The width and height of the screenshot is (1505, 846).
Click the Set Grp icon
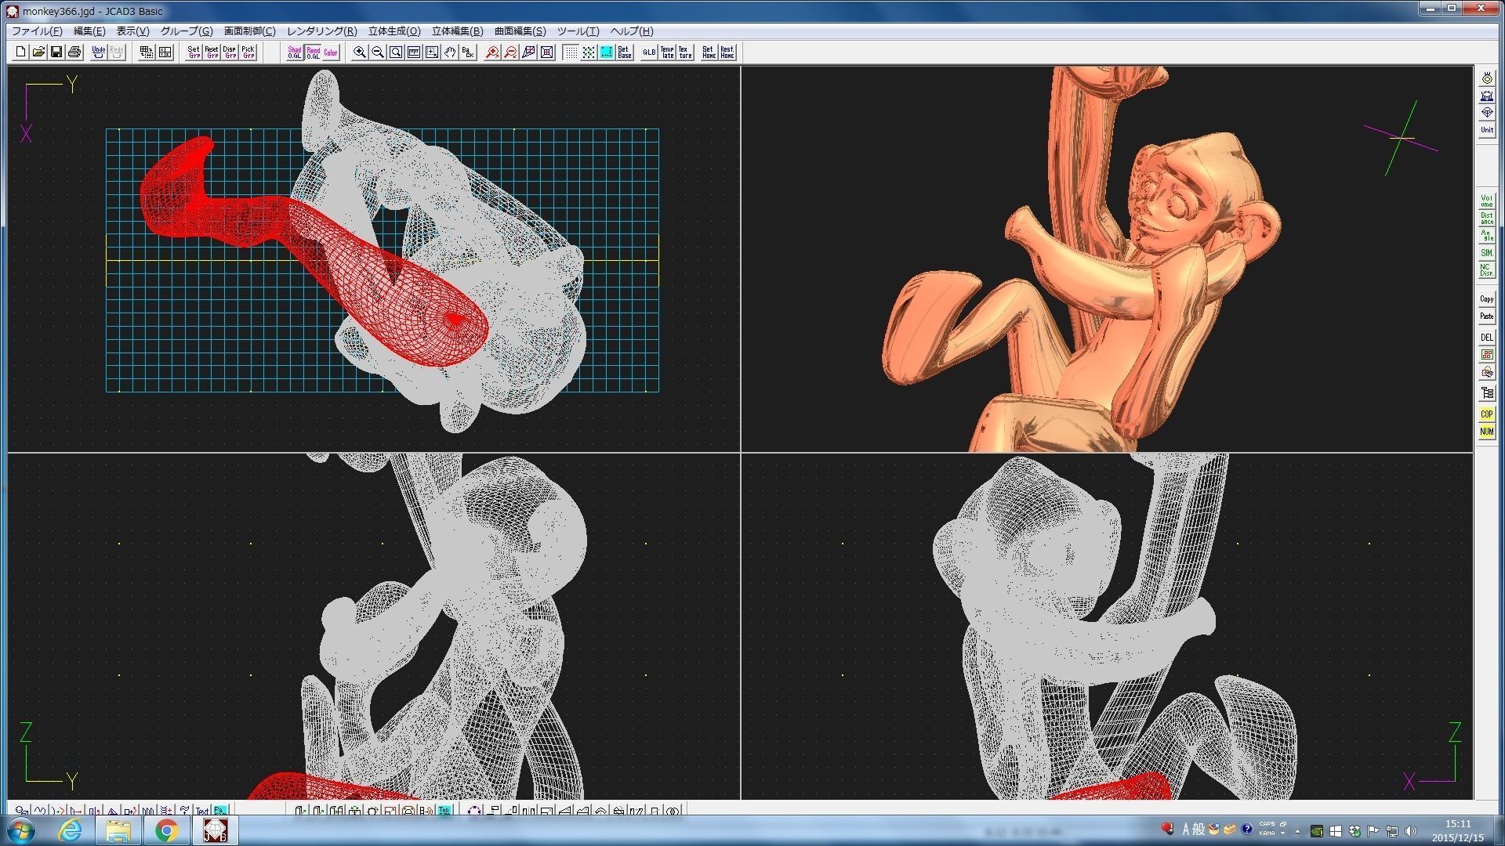(194, 52)
